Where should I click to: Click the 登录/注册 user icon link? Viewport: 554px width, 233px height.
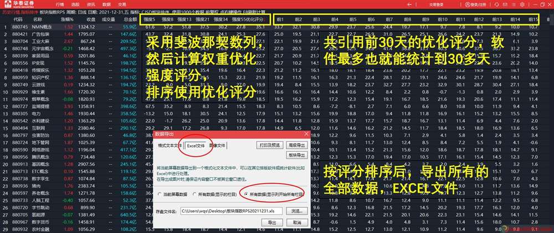point(475,4)
